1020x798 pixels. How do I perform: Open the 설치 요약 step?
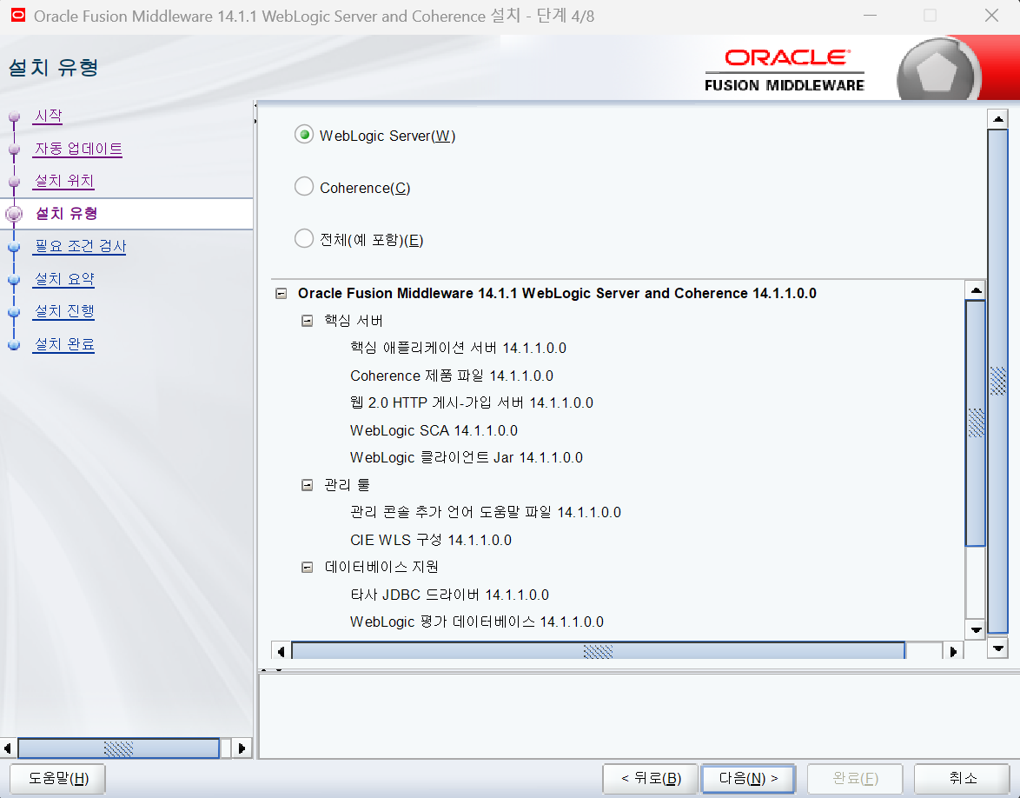pyautogui.click(x=63, y=278)
